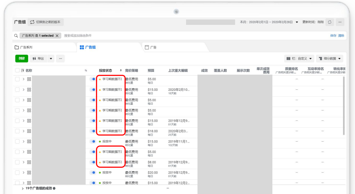Viewport: 355px width, 194px height.
Task: Click the yellow warning triangle in the $8.00 row
Action: 100,162
